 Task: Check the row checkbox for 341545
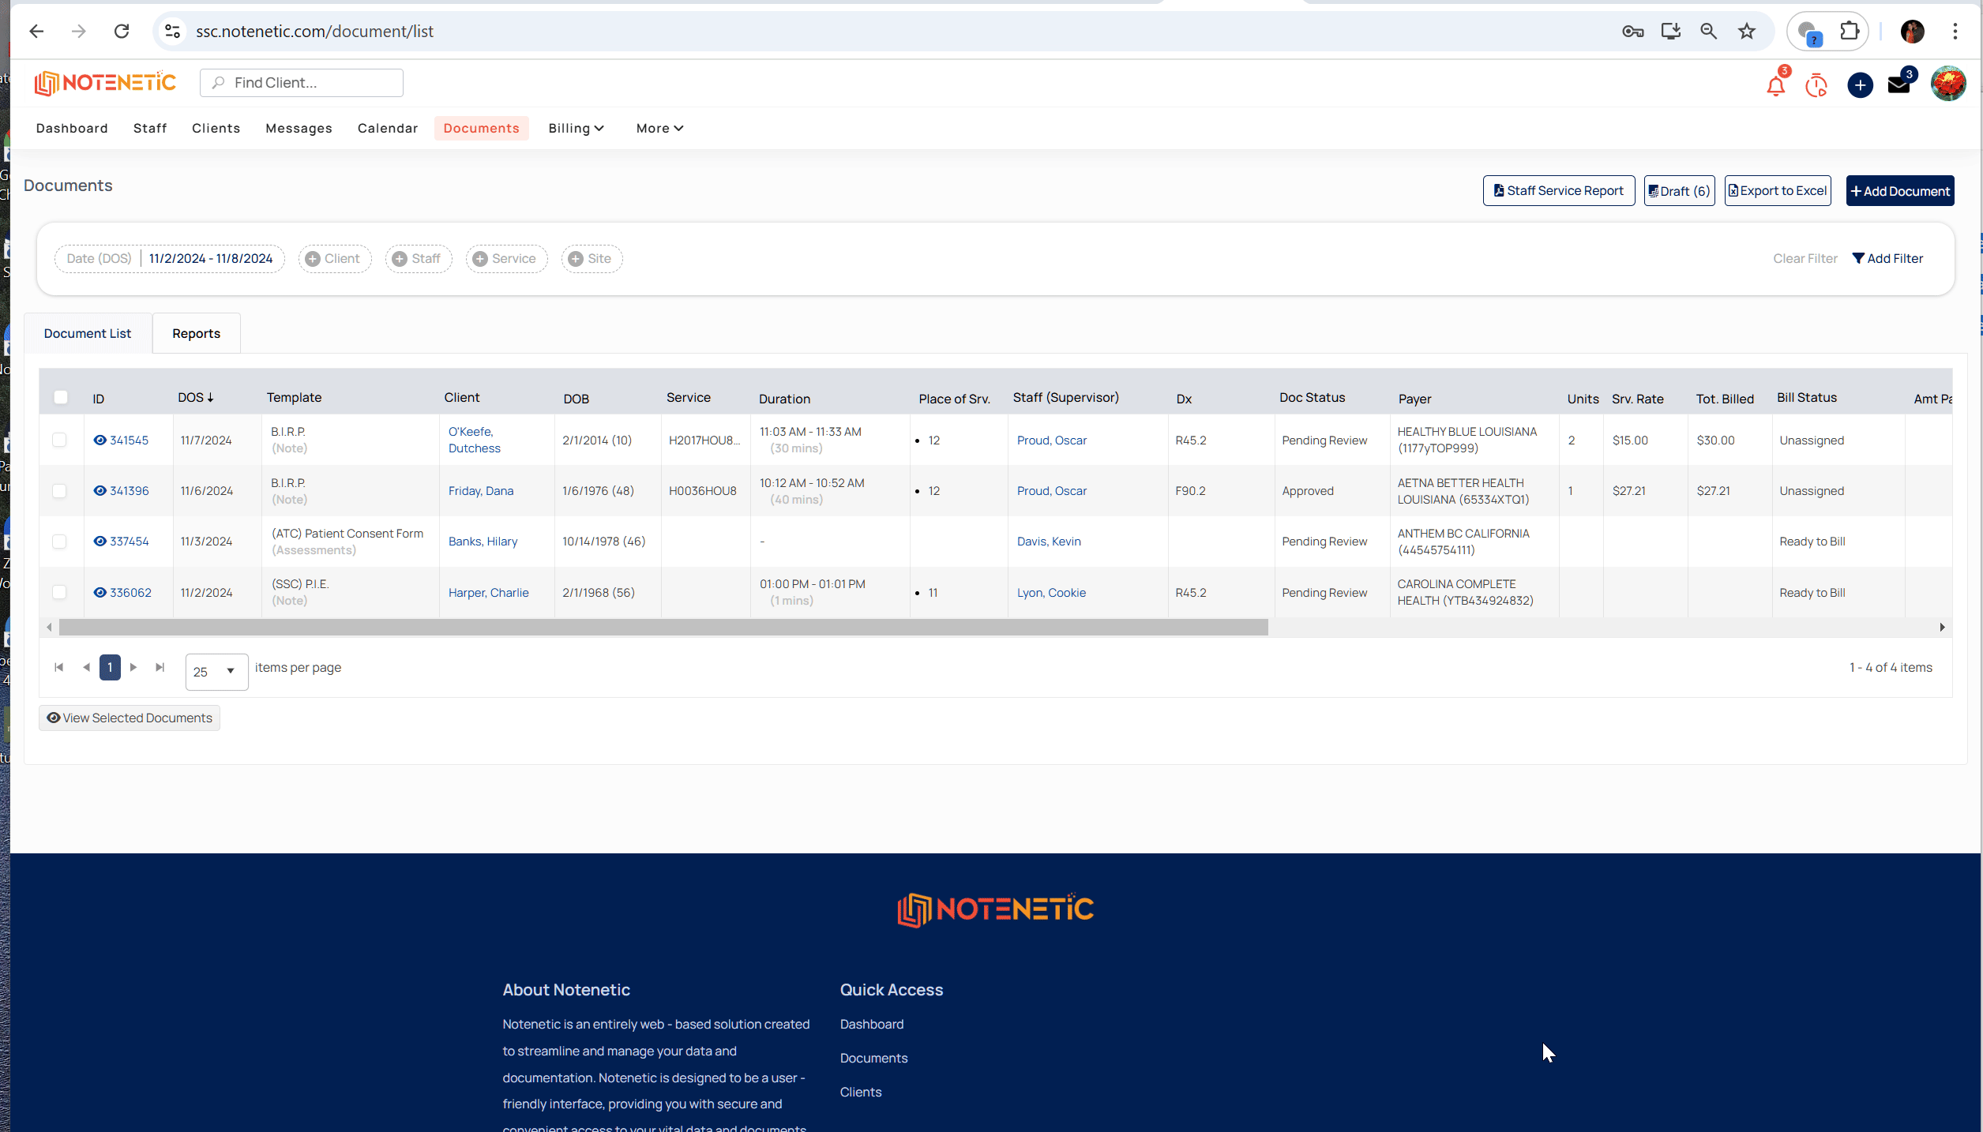pos(59,440)
